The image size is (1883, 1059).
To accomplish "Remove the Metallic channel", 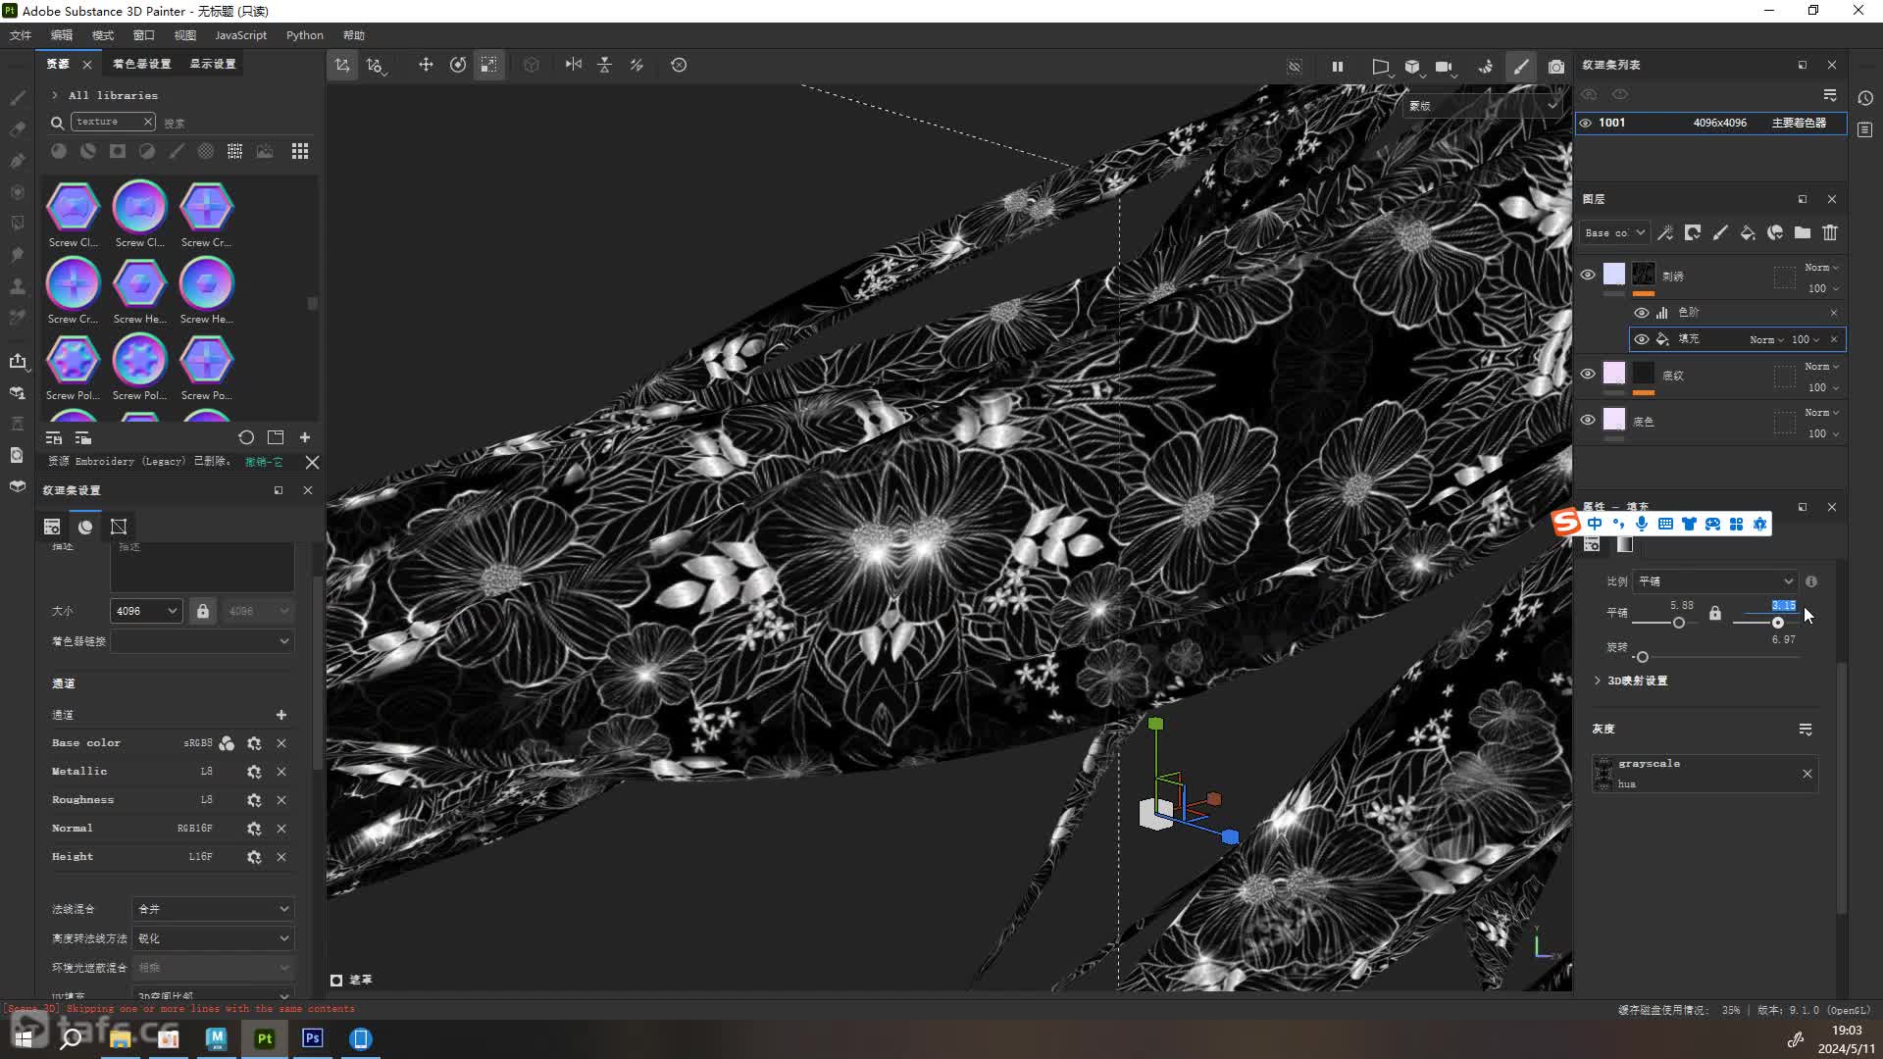I will 281,772.
